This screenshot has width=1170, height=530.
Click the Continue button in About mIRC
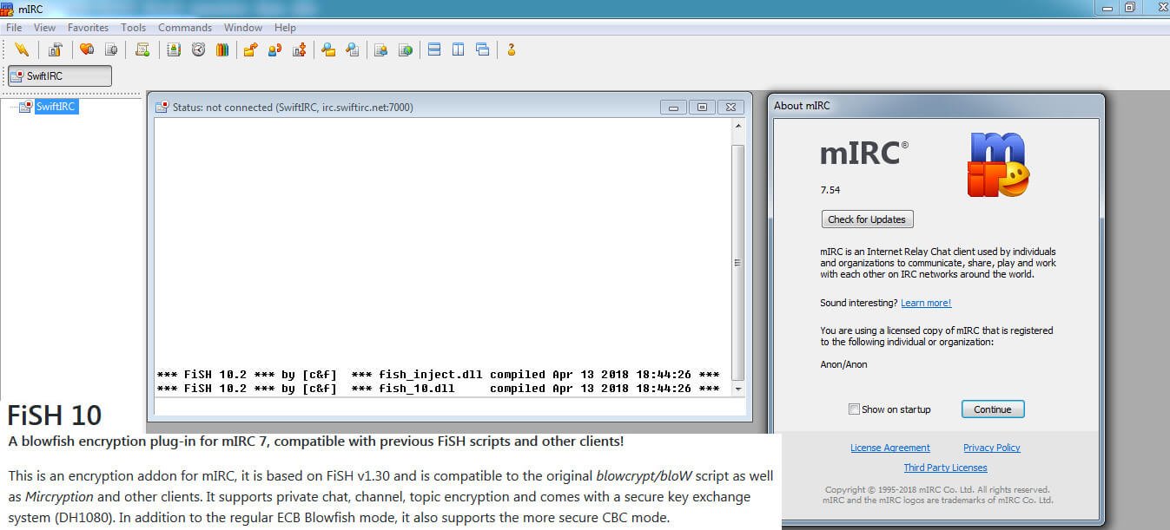click(993, 409)
